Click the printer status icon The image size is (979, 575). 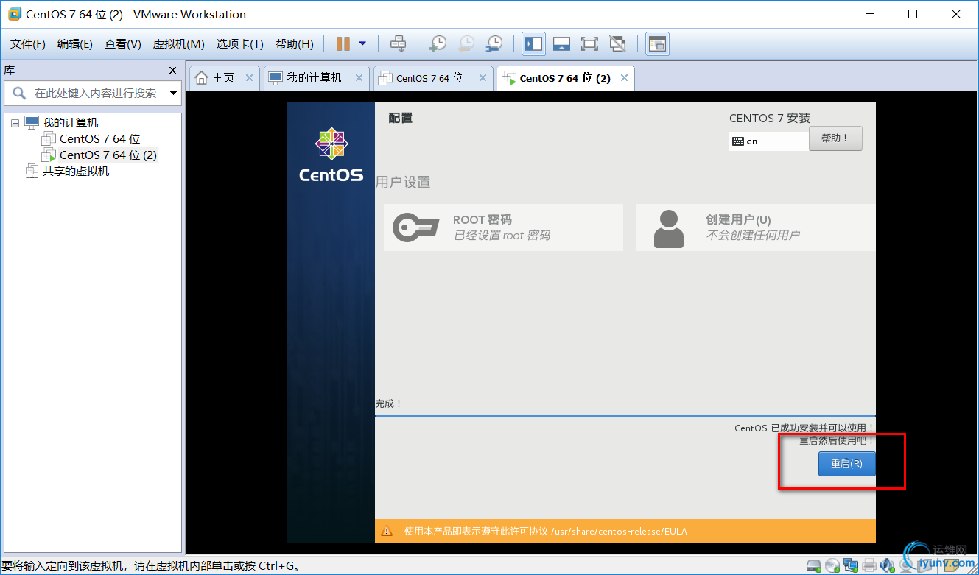point(869,566)
